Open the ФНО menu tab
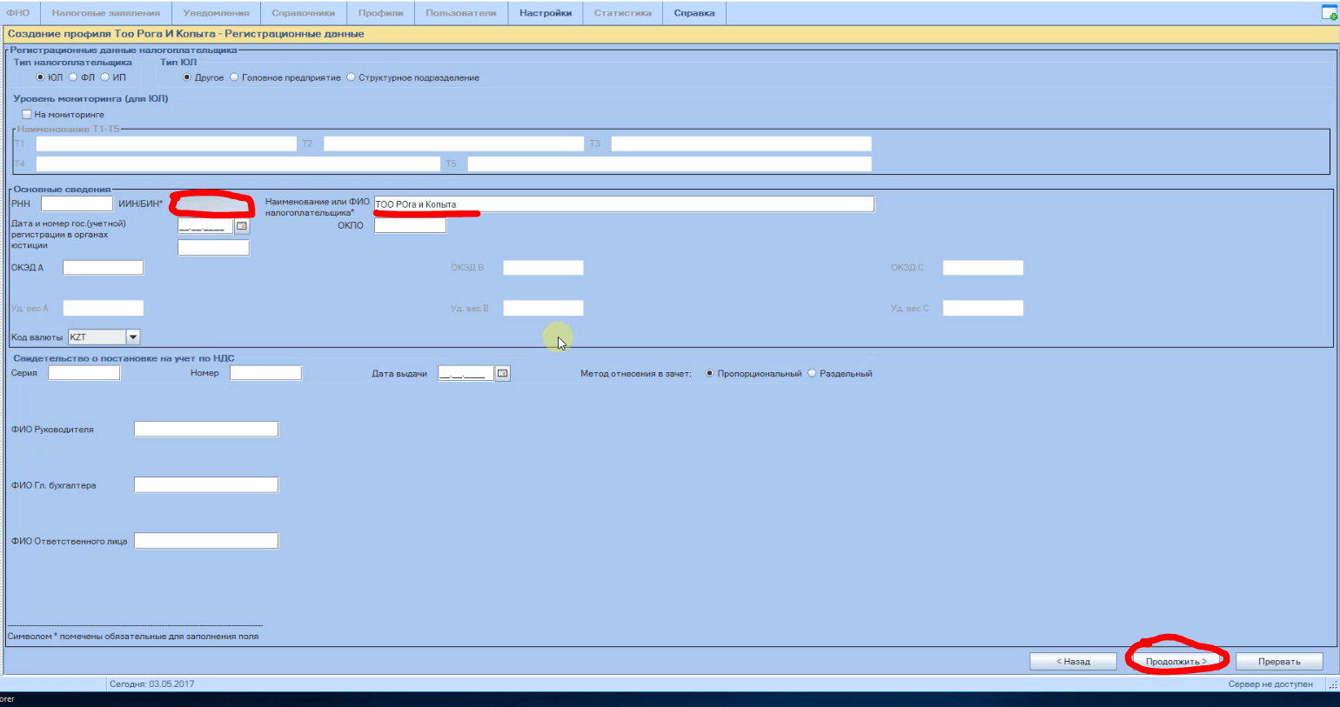The height and width of the screenshot is (707, 1340). [18, 13]
